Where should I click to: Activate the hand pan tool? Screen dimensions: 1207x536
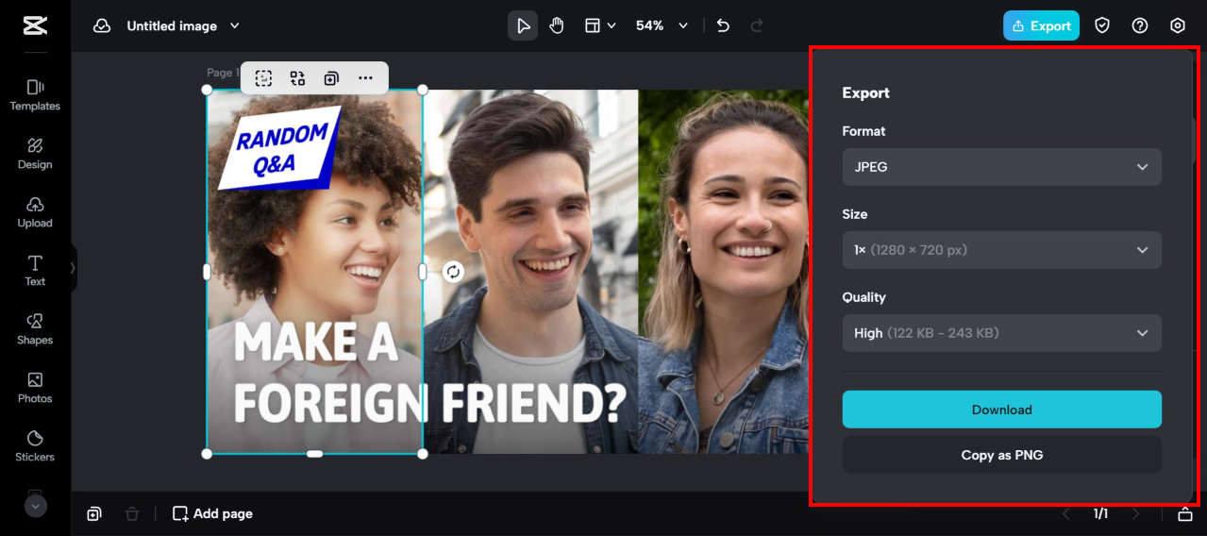point(557,25)
